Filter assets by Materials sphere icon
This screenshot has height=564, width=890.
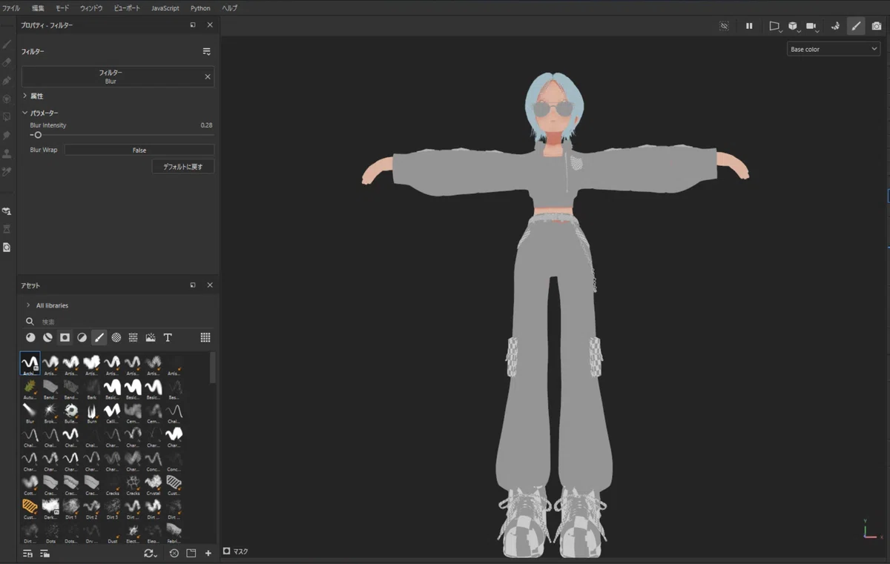[30, 337]
